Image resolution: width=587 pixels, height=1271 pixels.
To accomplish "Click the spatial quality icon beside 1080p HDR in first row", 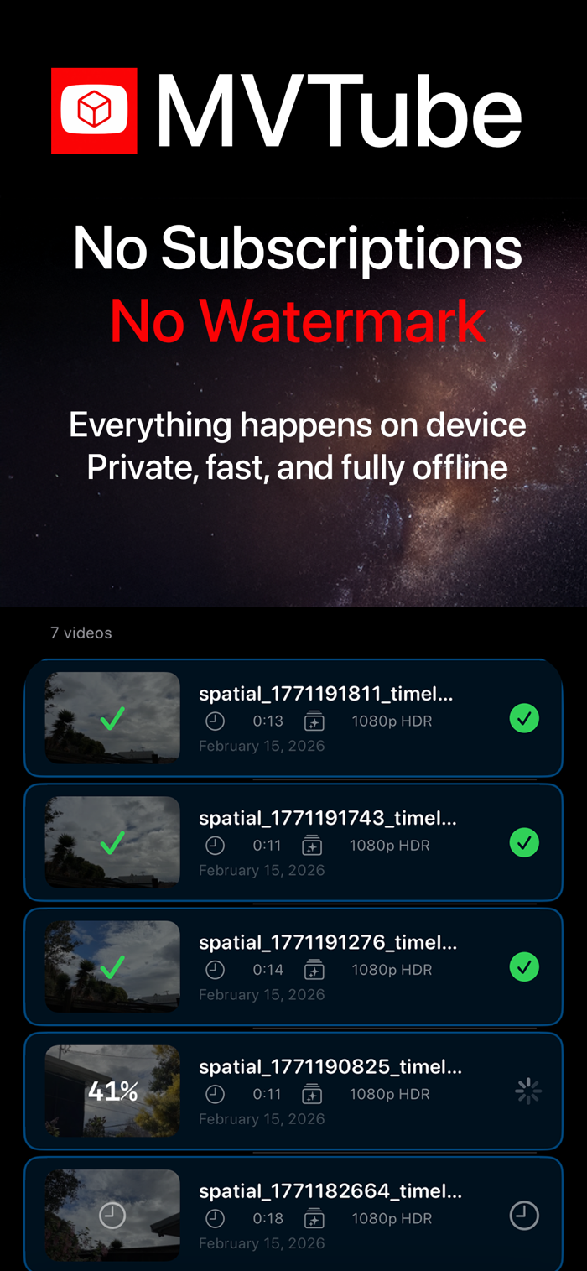I will click(314, 721).
